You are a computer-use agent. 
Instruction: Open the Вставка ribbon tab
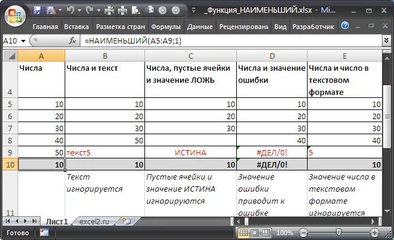(x=76, y=27)
